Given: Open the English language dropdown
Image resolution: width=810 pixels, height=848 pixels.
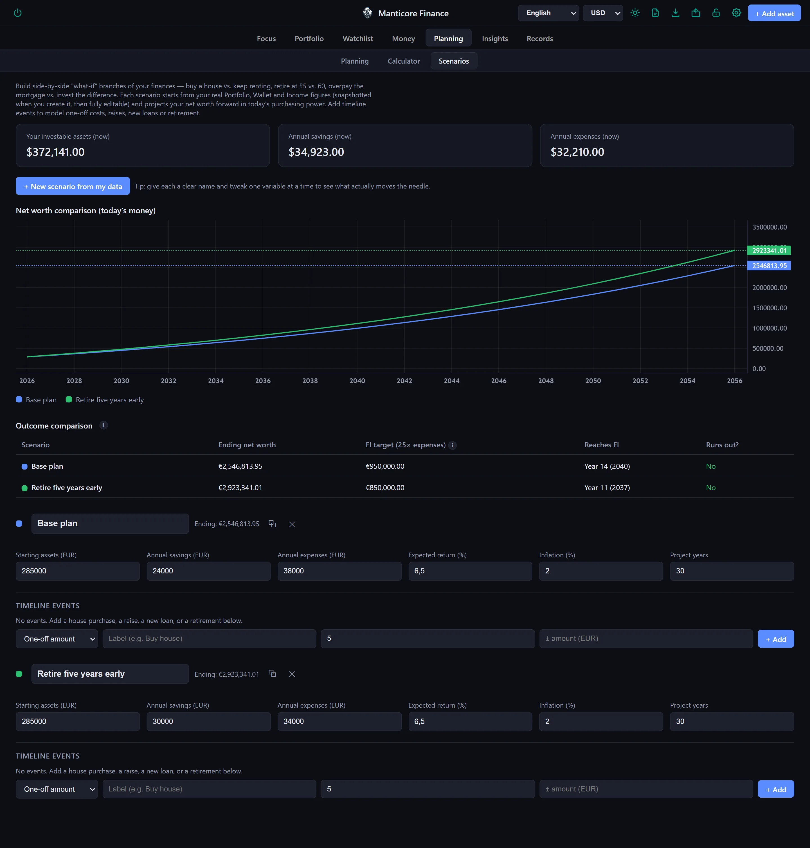Looking at the screenshot, I should [548, 13].
